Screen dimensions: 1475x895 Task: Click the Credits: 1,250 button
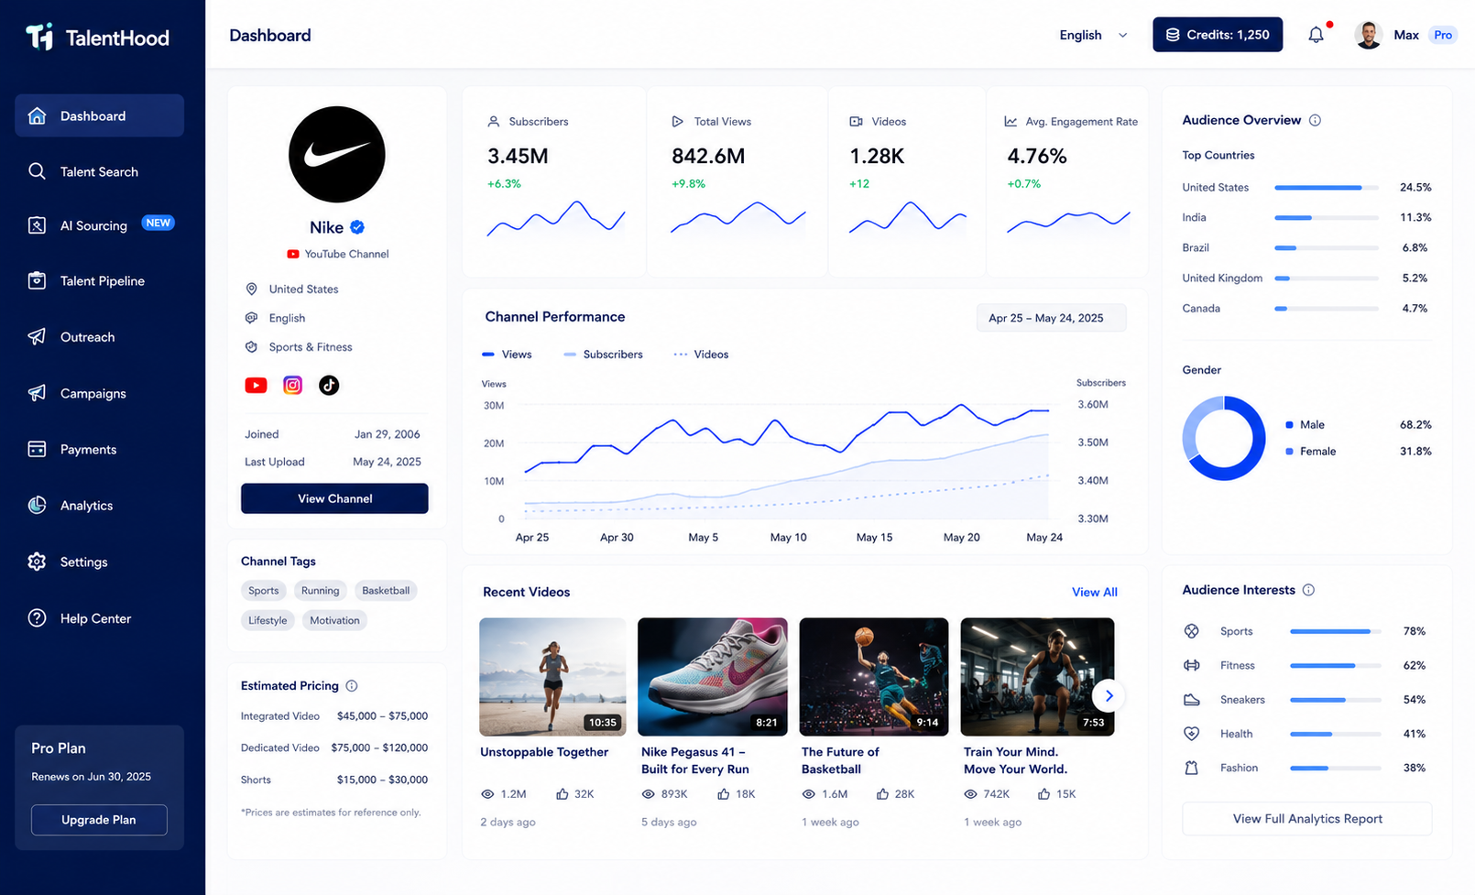[x=1218, y=35]
